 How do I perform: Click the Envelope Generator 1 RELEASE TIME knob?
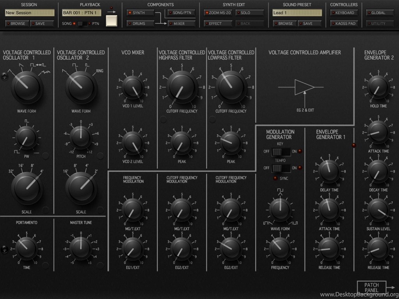tap(329, 249)
